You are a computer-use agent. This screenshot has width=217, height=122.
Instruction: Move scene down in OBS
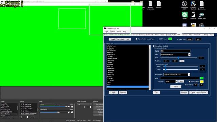tap(12, 117)
